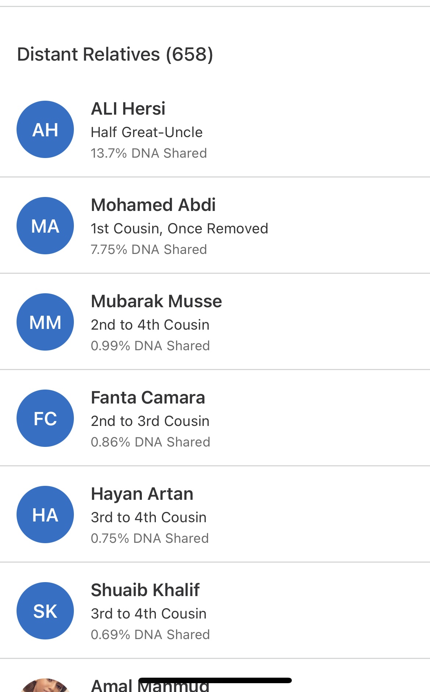Open Shuaib Khalif's DNA match
The image size is (430, 692).
tap(145, 590)
